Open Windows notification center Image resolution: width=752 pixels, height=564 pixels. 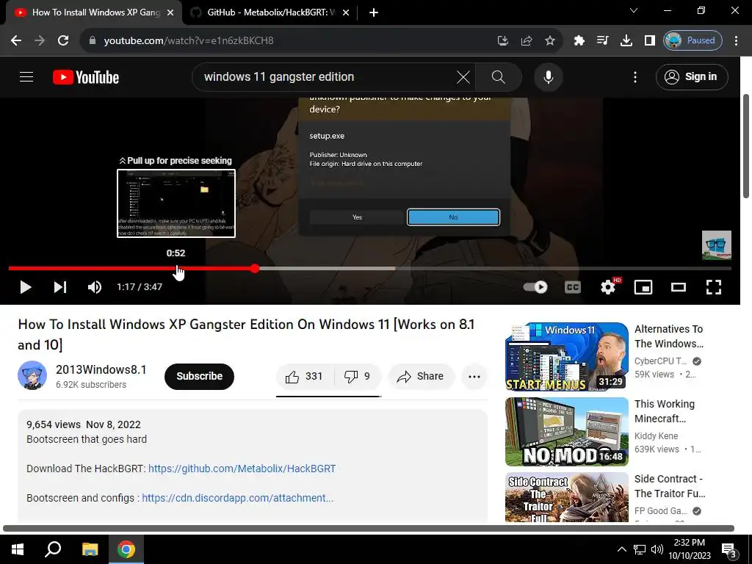[729, 549]
